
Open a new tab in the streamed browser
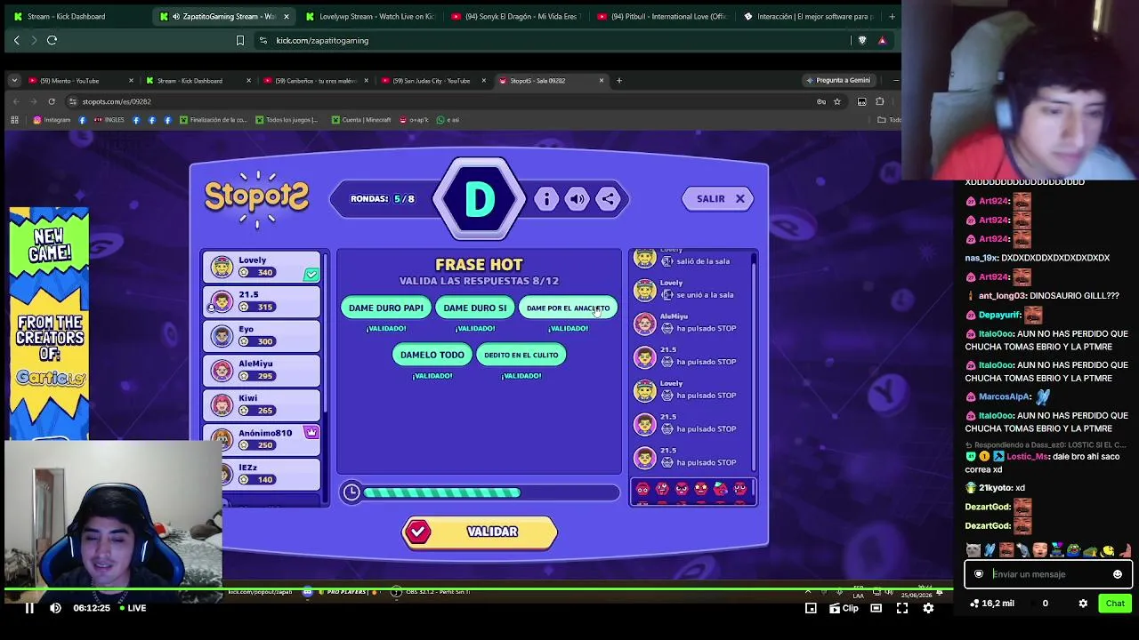(x=619, y=81)
